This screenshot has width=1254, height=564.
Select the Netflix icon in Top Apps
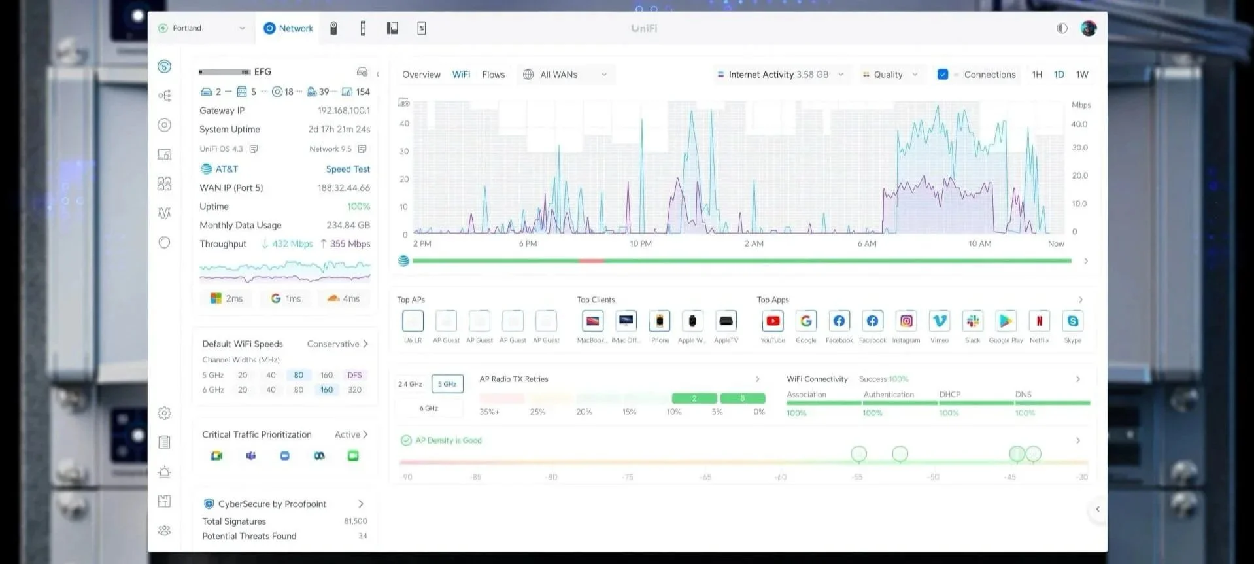click(x=1040, y=321)
